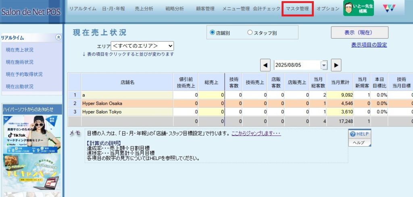Sort table by 総売上 column header
The width and height of the screenshot is (413, 197).
[211, 82]
